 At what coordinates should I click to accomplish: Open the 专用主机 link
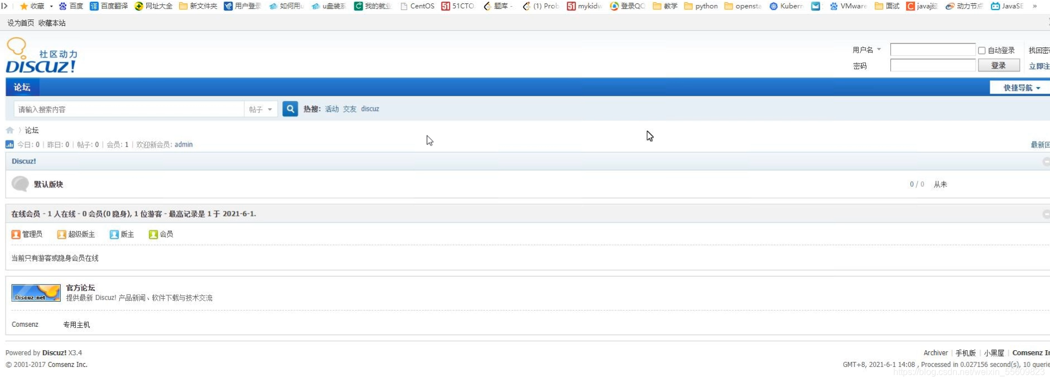[x=76, y=325]
